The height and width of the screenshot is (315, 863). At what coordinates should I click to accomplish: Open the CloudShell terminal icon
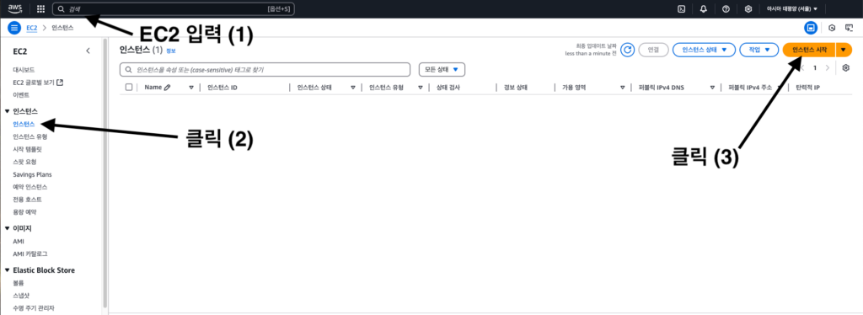(681, 8)
